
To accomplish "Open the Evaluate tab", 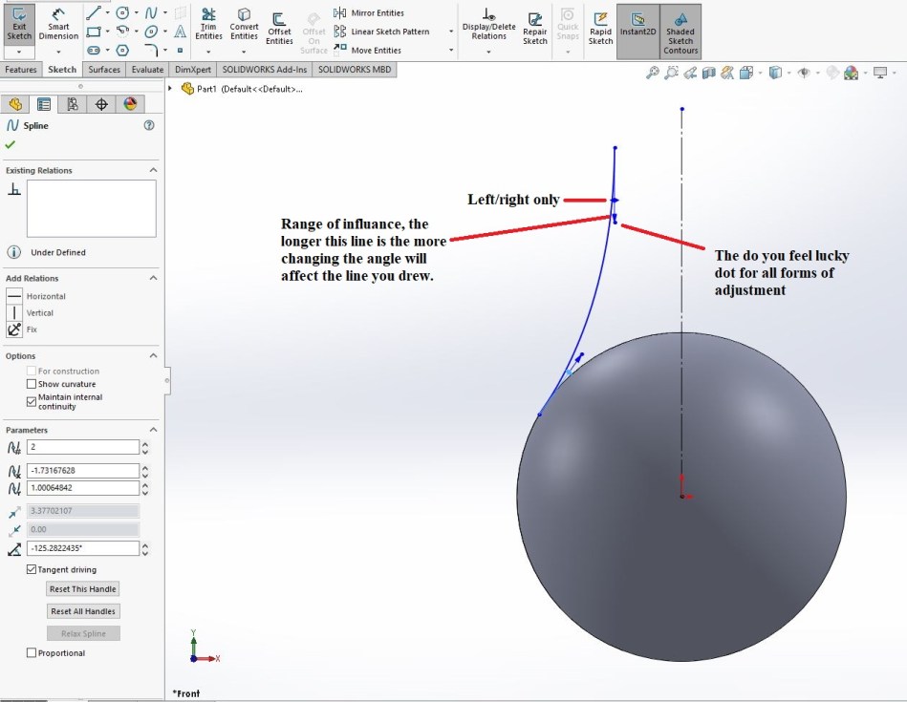I will pos(147,70).
